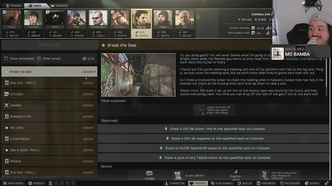Image resolution: width=332 pixels, height=186 pixels.
Task: Switch to the Tasks tab
Action: pyautogui.click(x=35, y=6)
